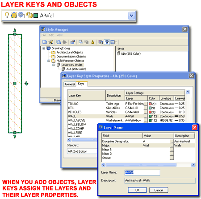Viewport: 201px width, 199px height.
Task: Click browse button for Status field
Action: point(172,158)
